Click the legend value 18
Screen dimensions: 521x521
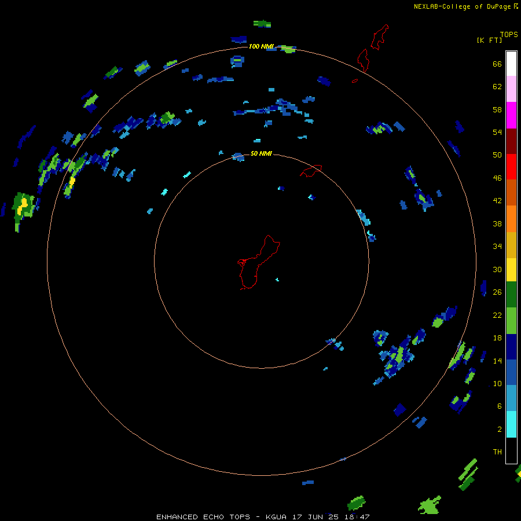[x=497, y=338]
